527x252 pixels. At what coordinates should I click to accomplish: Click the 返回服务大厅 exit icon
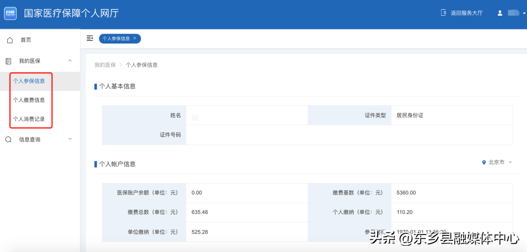tap(444, 13)
